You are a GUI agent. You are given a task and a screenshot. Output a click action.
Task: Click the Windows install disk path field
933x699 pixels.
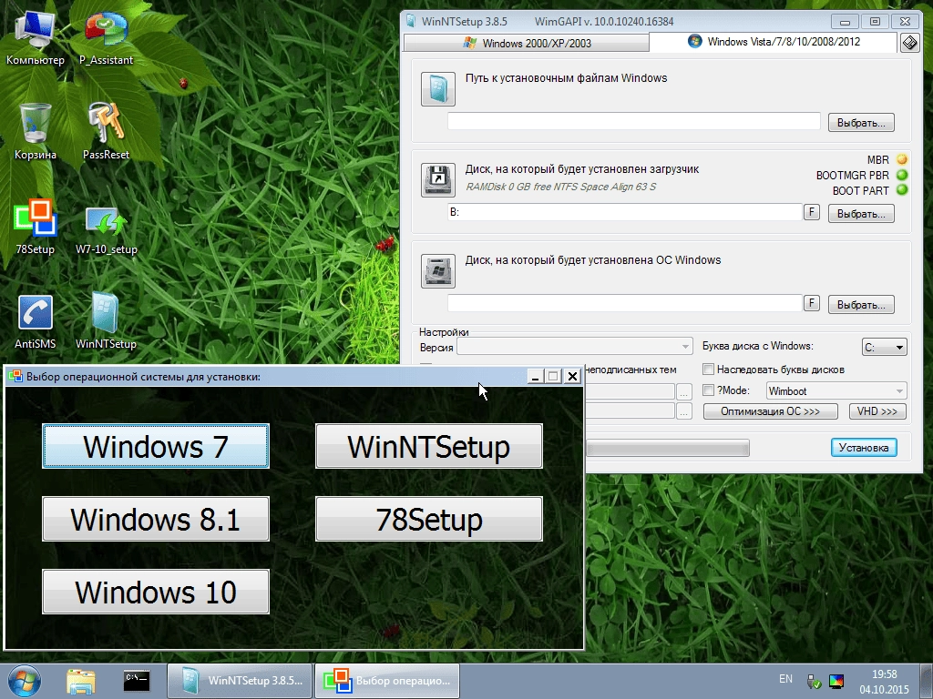click(x=625, y=303)
